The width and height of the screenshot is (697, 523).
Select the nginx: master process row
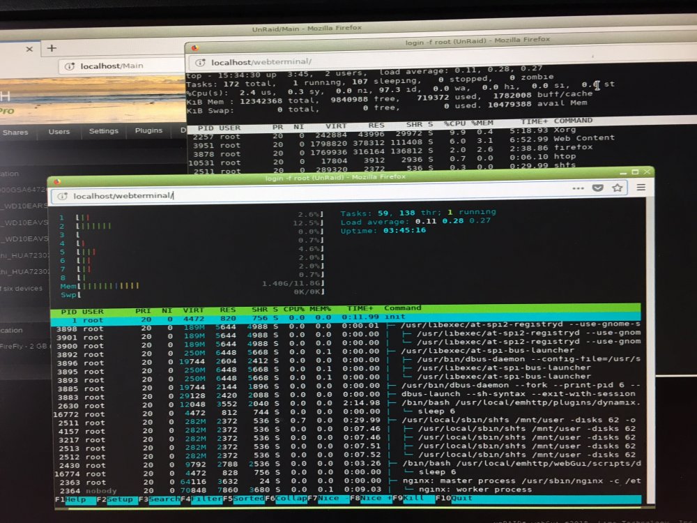(346, 480)
